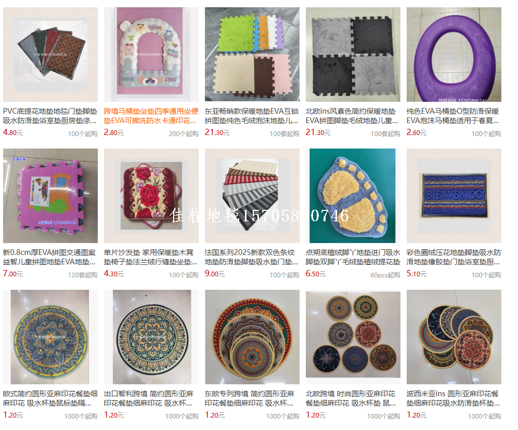Click 新0.8cm厚EVA拼图交通图案 title link
Screen dimensions: 518x430
(49, 257)
